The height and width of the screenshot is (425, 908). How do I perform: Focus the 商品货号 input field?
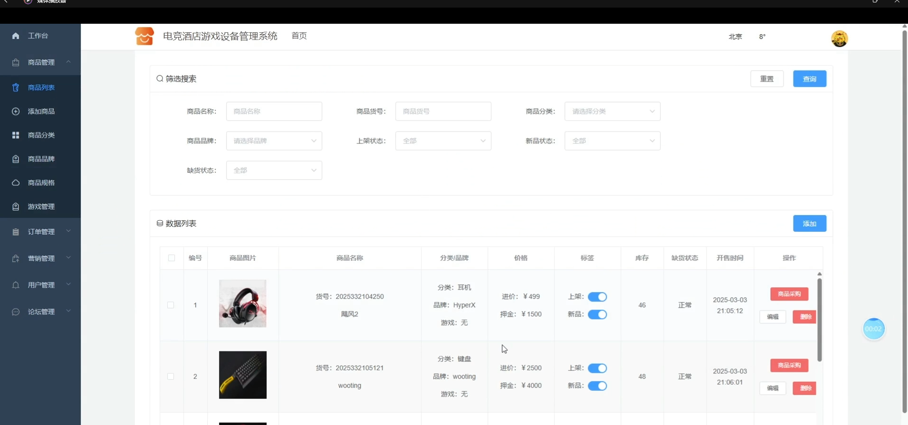point(443,111)
